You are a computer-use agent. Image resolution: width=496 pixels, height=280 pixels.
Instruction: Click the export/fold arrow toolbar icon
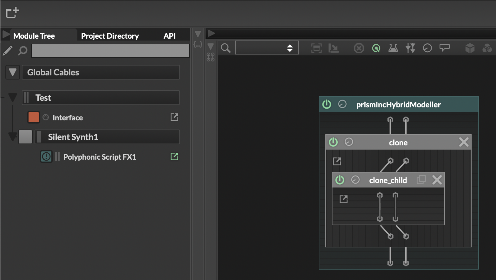(334, 48)
